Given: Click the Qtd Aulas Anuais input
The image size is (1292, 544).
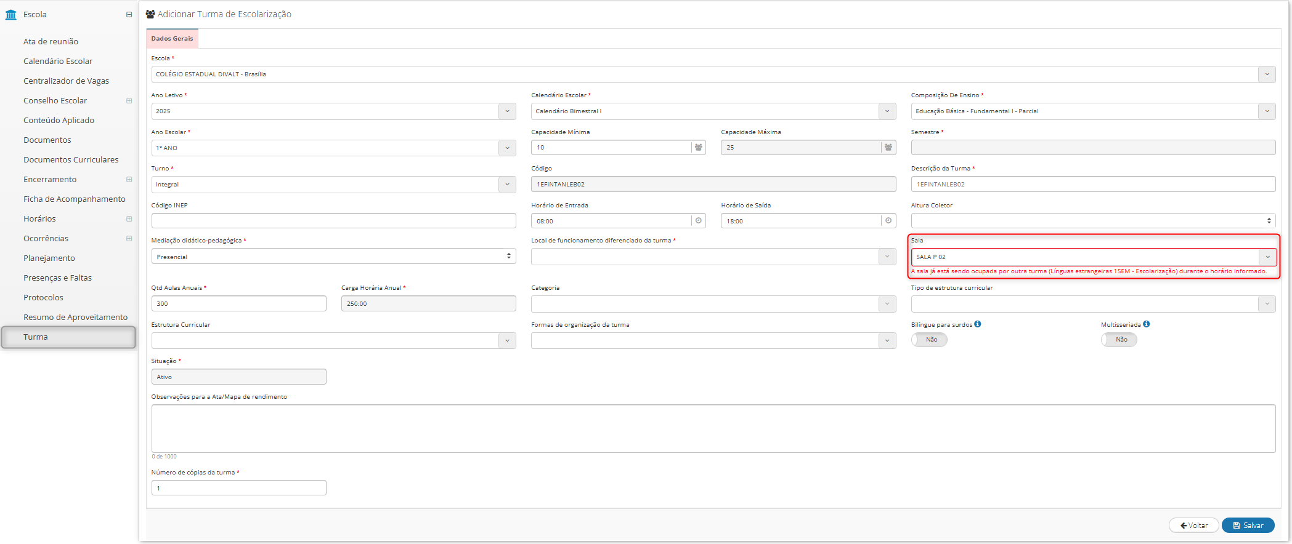Looking at the screenshot, I should tap(239, 303).
